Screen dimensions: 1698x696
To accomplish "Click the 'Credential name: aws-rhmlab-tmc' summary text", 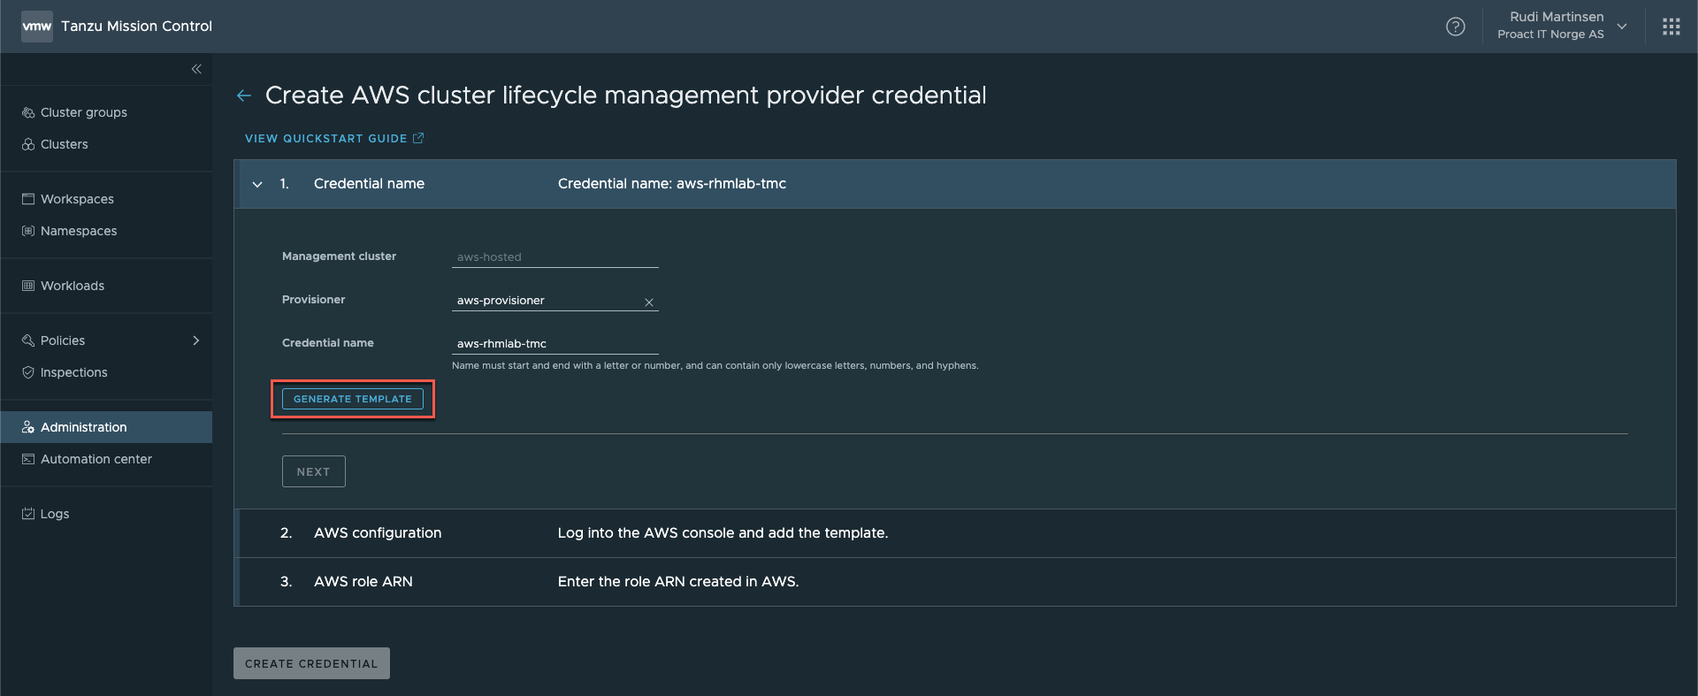I will [672, 184].
